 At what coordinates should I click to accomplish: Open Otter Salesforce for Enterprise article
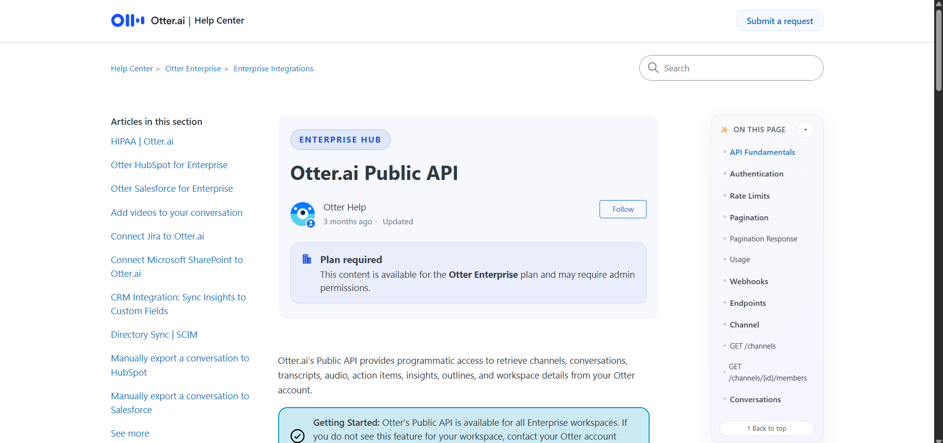tap(171, 189)
